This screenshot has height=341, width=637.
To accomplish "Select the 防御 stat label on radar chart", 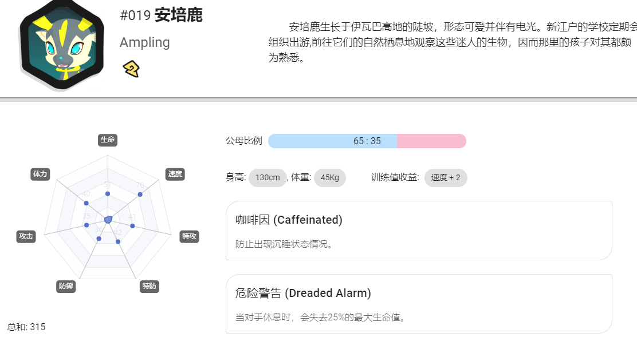I will coord(66,286).
